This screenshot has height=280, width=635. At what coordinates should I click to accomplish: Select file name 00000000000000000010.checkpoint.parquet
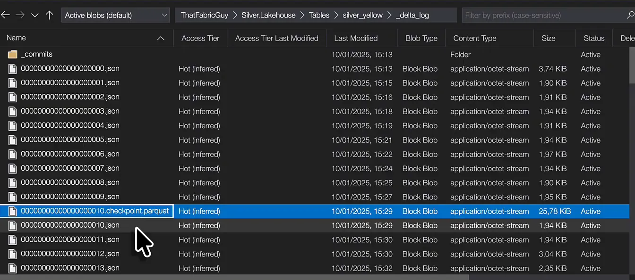(94, 211)
